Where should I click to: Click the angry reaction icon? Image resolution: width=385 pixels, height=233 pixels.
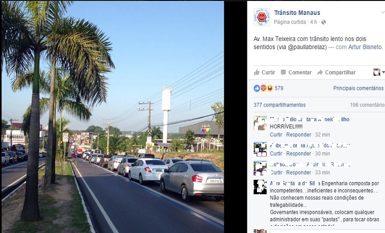263,88
